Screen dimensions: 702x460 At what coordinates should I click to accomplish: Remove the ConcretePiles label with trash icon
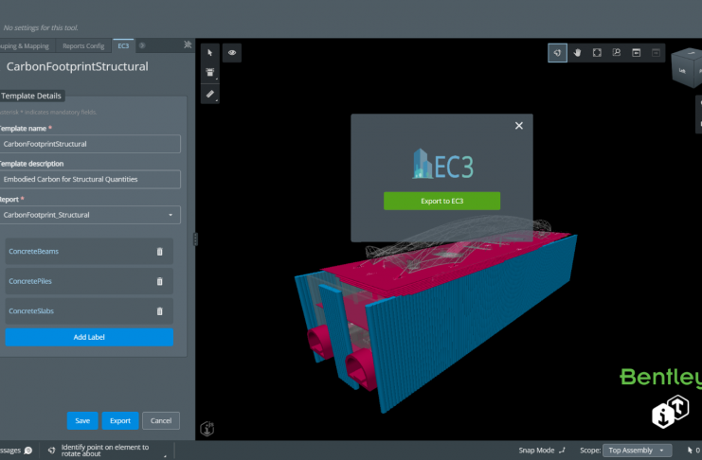[159, 281]
